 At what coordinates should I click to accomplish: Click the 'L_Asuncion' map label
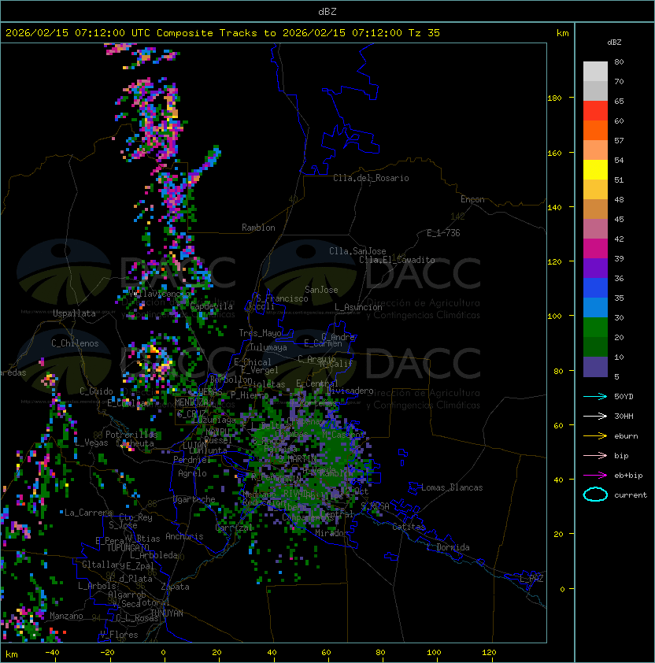[358, 307]
